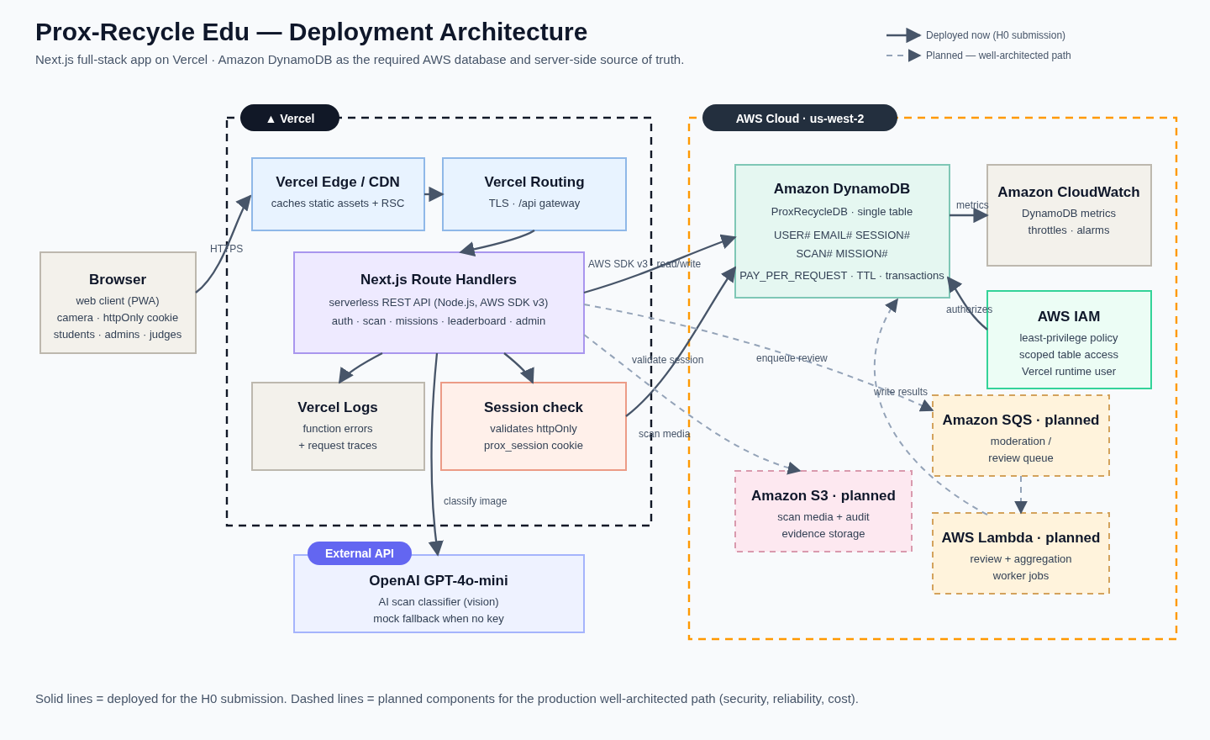
Task: Click the Next.js Route Handlers node
Action: [439, 303]
